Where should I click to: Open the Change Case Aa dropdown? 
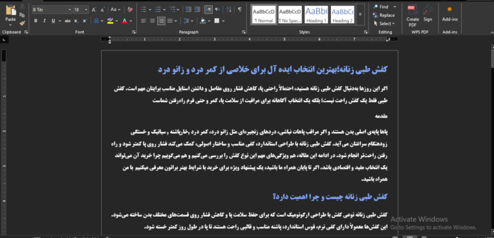pyautogui.click(x=115, y=10)
